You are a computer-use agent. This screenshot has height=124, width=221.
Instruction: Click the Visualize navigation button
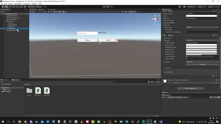click(x=202, y=64)
